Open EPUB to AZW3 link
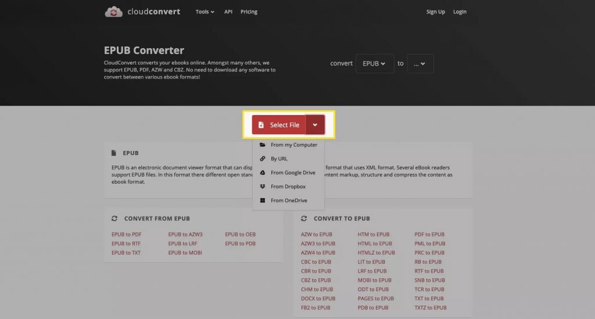Image resolution: width=595 pixels, height=319 pixels. (x=185, y=234)
